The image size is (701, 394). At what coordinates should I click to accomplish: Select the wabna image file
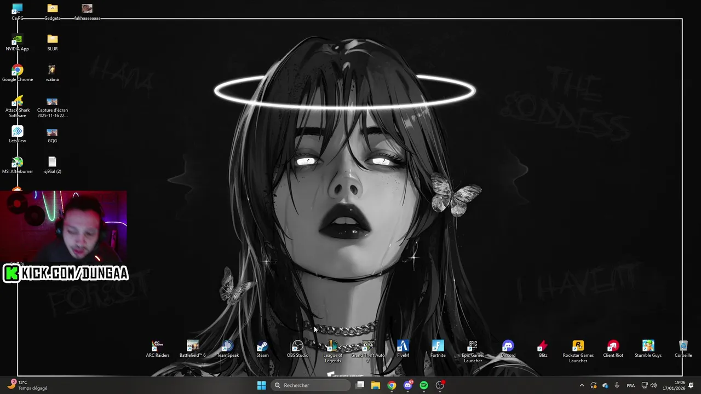[53, 73]
